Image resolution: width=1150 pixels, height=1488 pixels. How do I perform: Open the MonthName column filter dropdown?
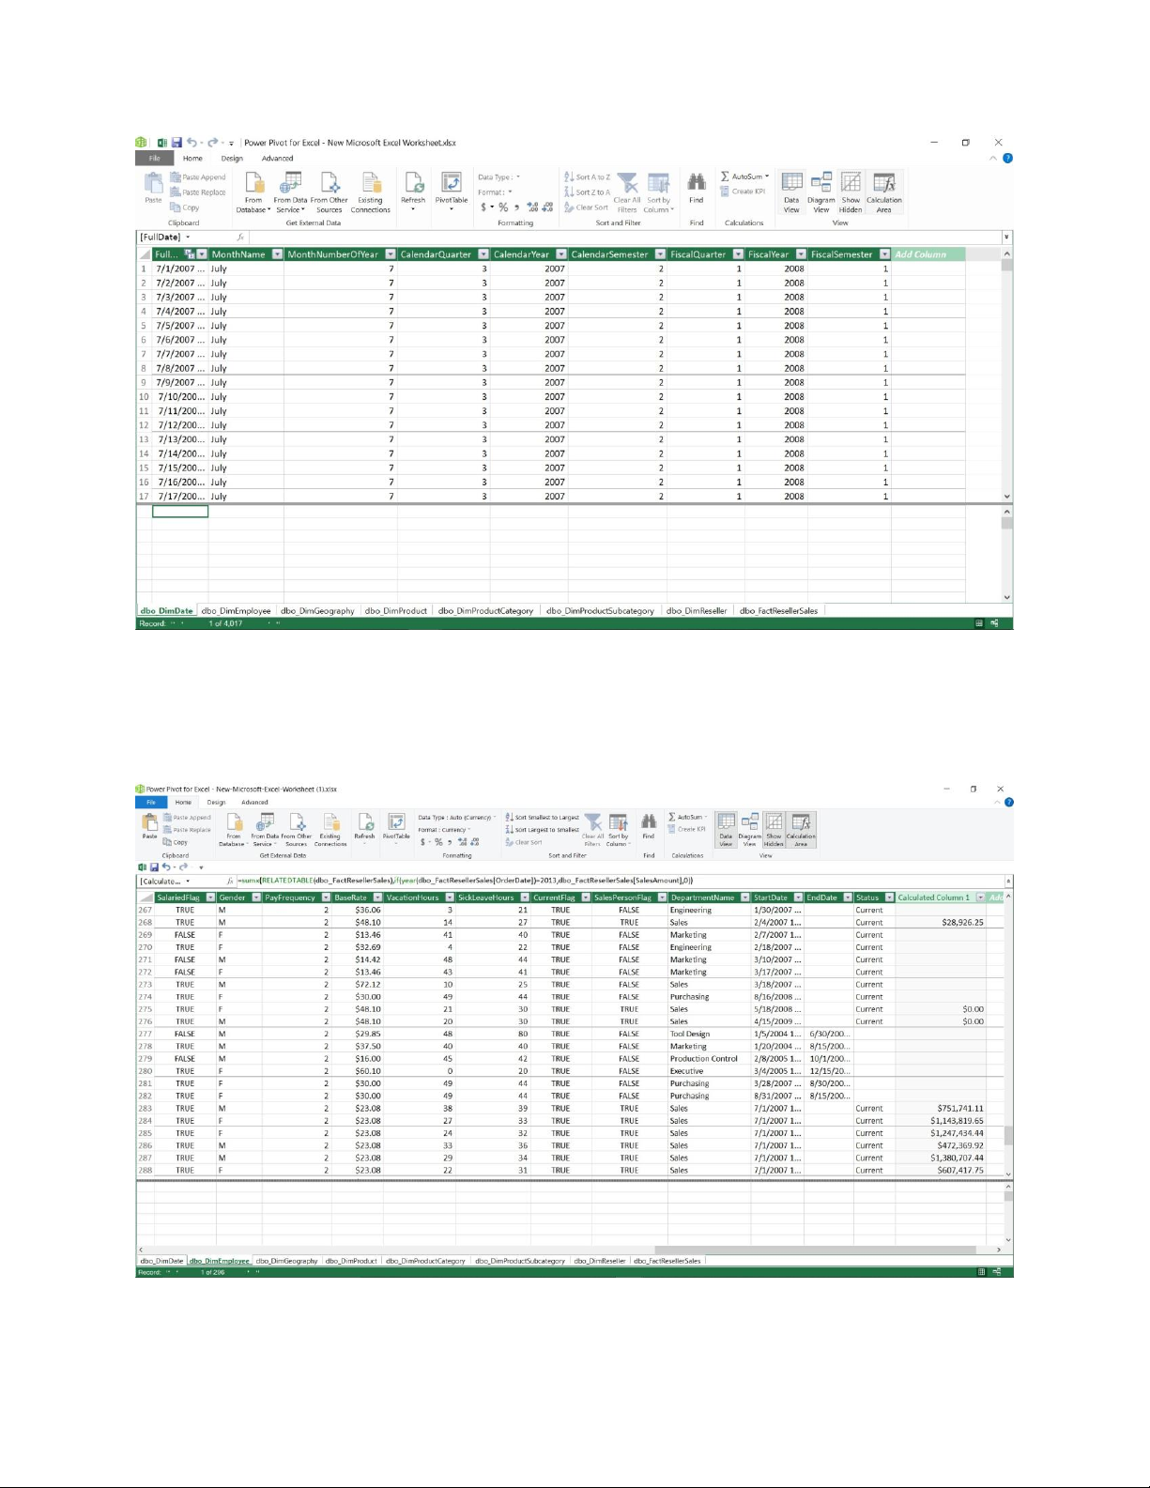[x=277, y=254]
